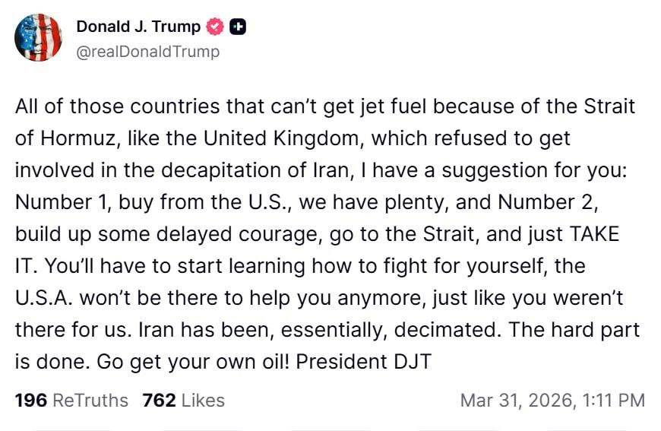
Task: Open Donald J. Trump's profile avatar
Action: tap(38, 37)
